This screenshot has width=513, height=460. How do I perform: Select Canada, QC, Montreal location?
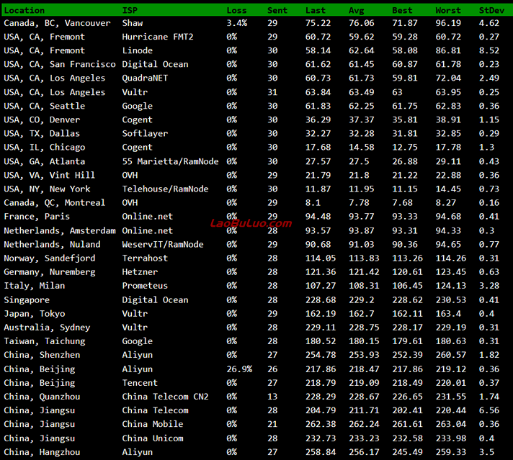click(55, 203)
